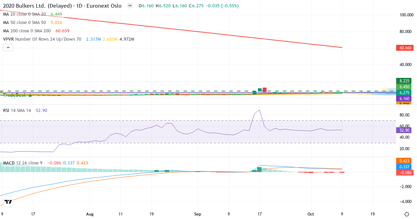Click the 80.000 price axis level

click(x=406, y=32)
